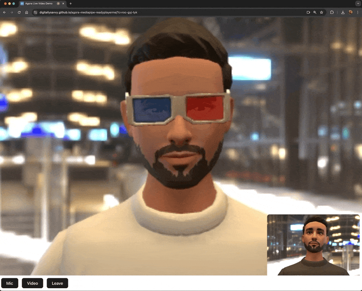Click the media picture-in-picture icon

pos(308,13)
